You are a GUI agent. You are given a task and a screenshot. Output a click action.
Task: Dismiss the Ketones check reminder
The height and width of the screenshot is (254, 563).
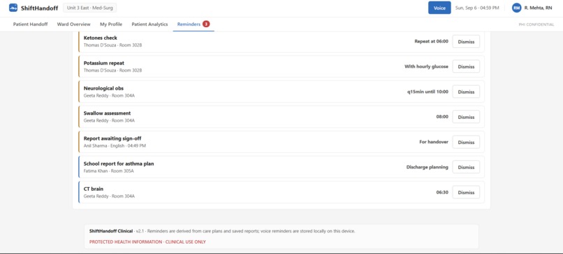click(466, 42)
